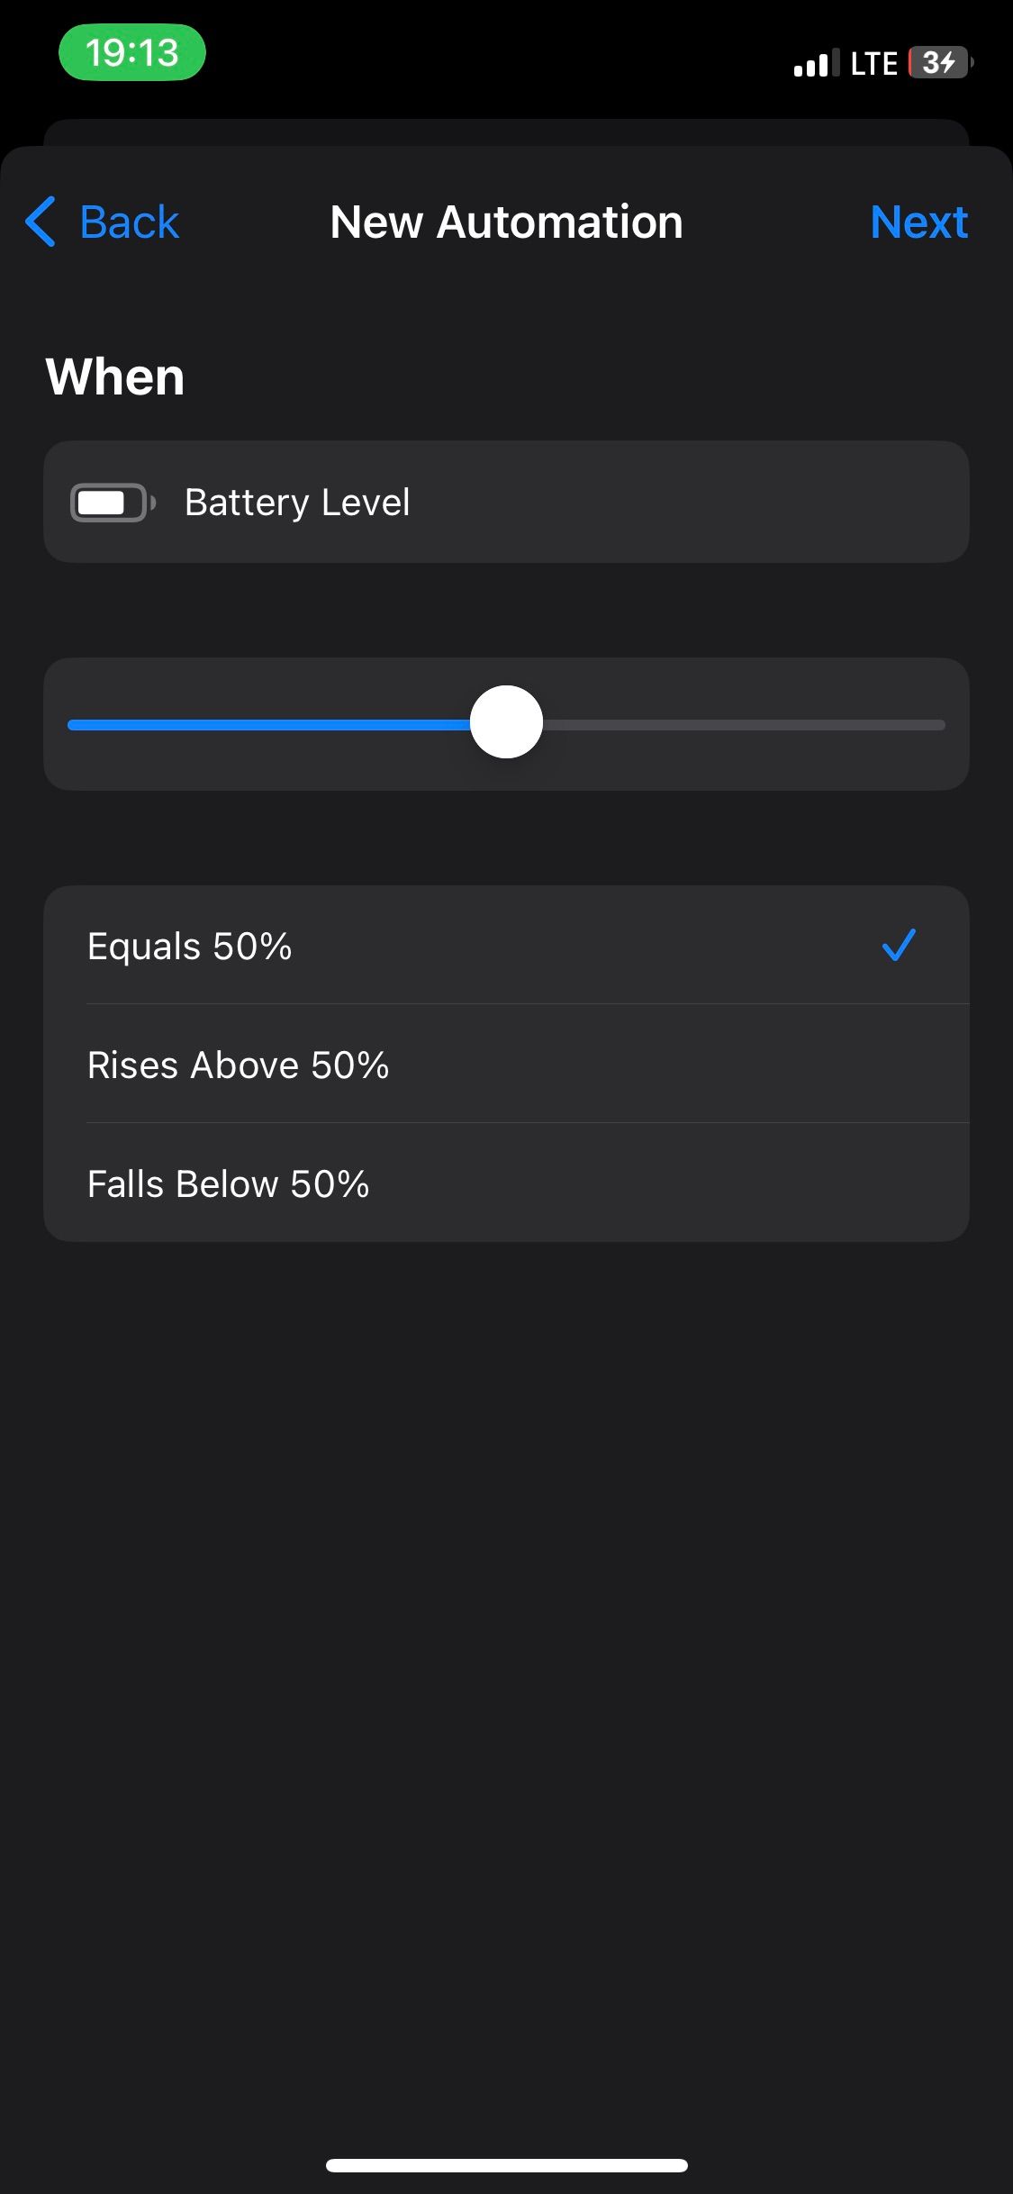The height and width of the screenshot is (2194, 1013).
Task: Tap the New Automation title
Action: [506, 222]
